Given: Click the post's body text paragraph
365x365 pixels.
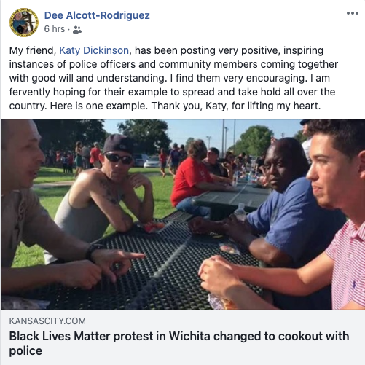Looking at the screenshot, I should [x=173, y=78].
